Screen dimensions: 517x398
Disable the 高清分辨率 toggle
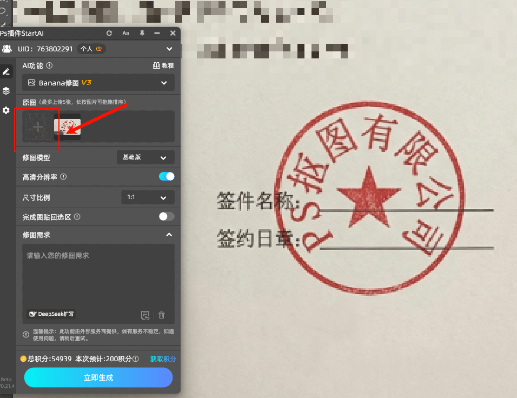pyautogui.click(x=166, y=176)
